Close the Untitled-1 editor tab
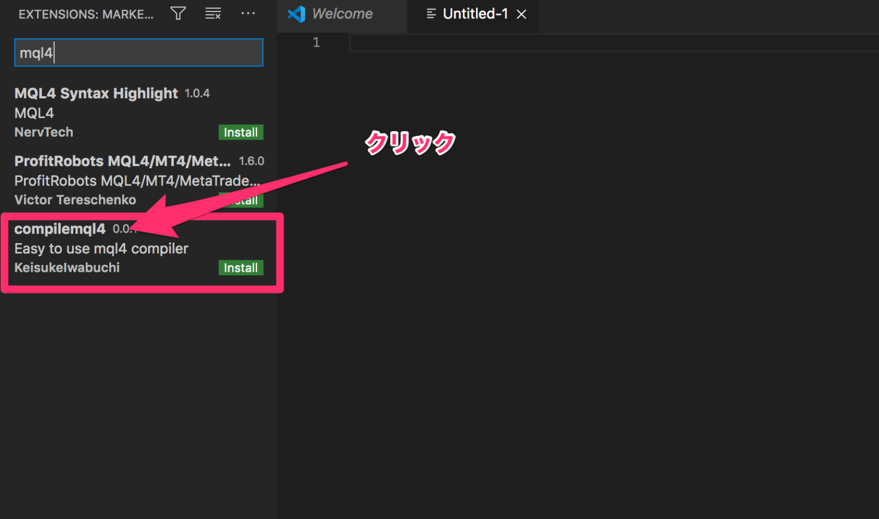Screen dimensions: 879x519 point(521,14)
